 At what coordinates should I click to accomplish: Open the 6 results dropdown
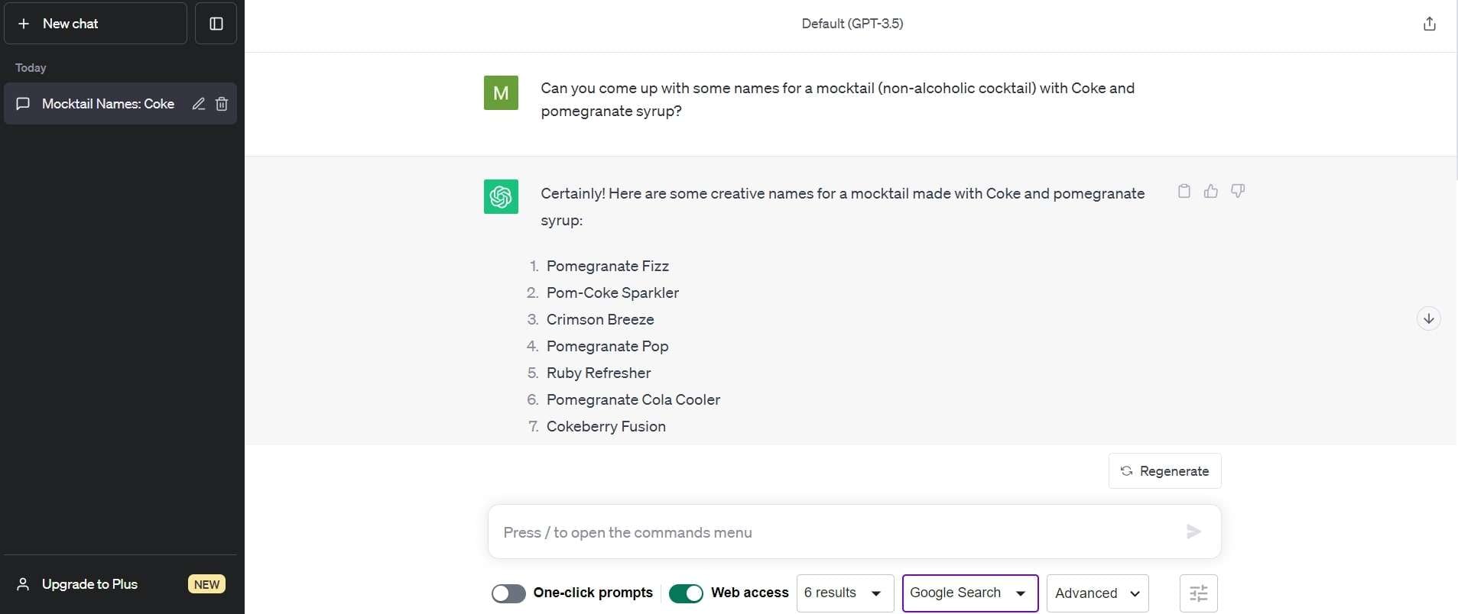845,593
